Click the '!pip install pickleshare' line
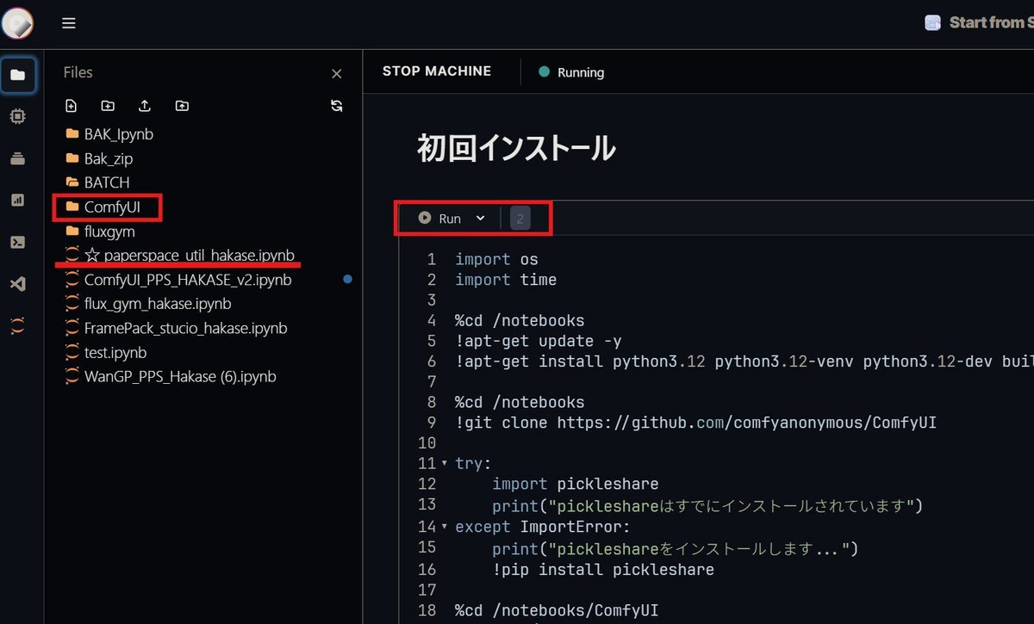Screen dimensions: 1034x624 point(603,570)
